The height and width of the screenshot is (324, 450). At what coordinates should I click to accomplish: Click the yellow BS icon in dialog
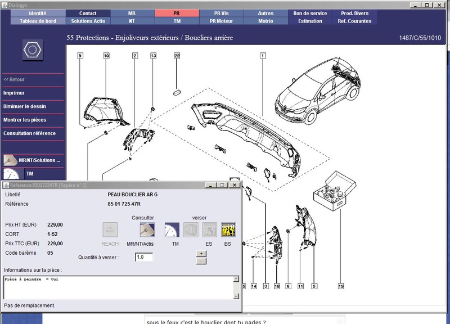[x=228, y=229]
